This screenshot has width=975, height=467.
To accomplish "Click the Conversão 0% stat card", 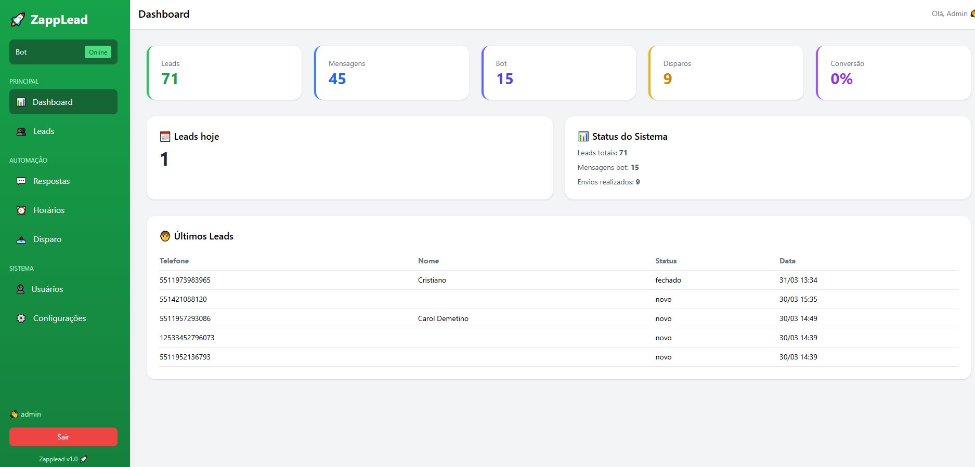I will (x=893, y=73).
